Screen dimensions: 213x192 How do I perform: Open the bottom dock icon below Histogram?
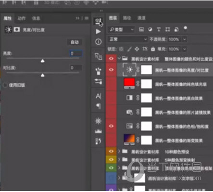pos(98,141)
